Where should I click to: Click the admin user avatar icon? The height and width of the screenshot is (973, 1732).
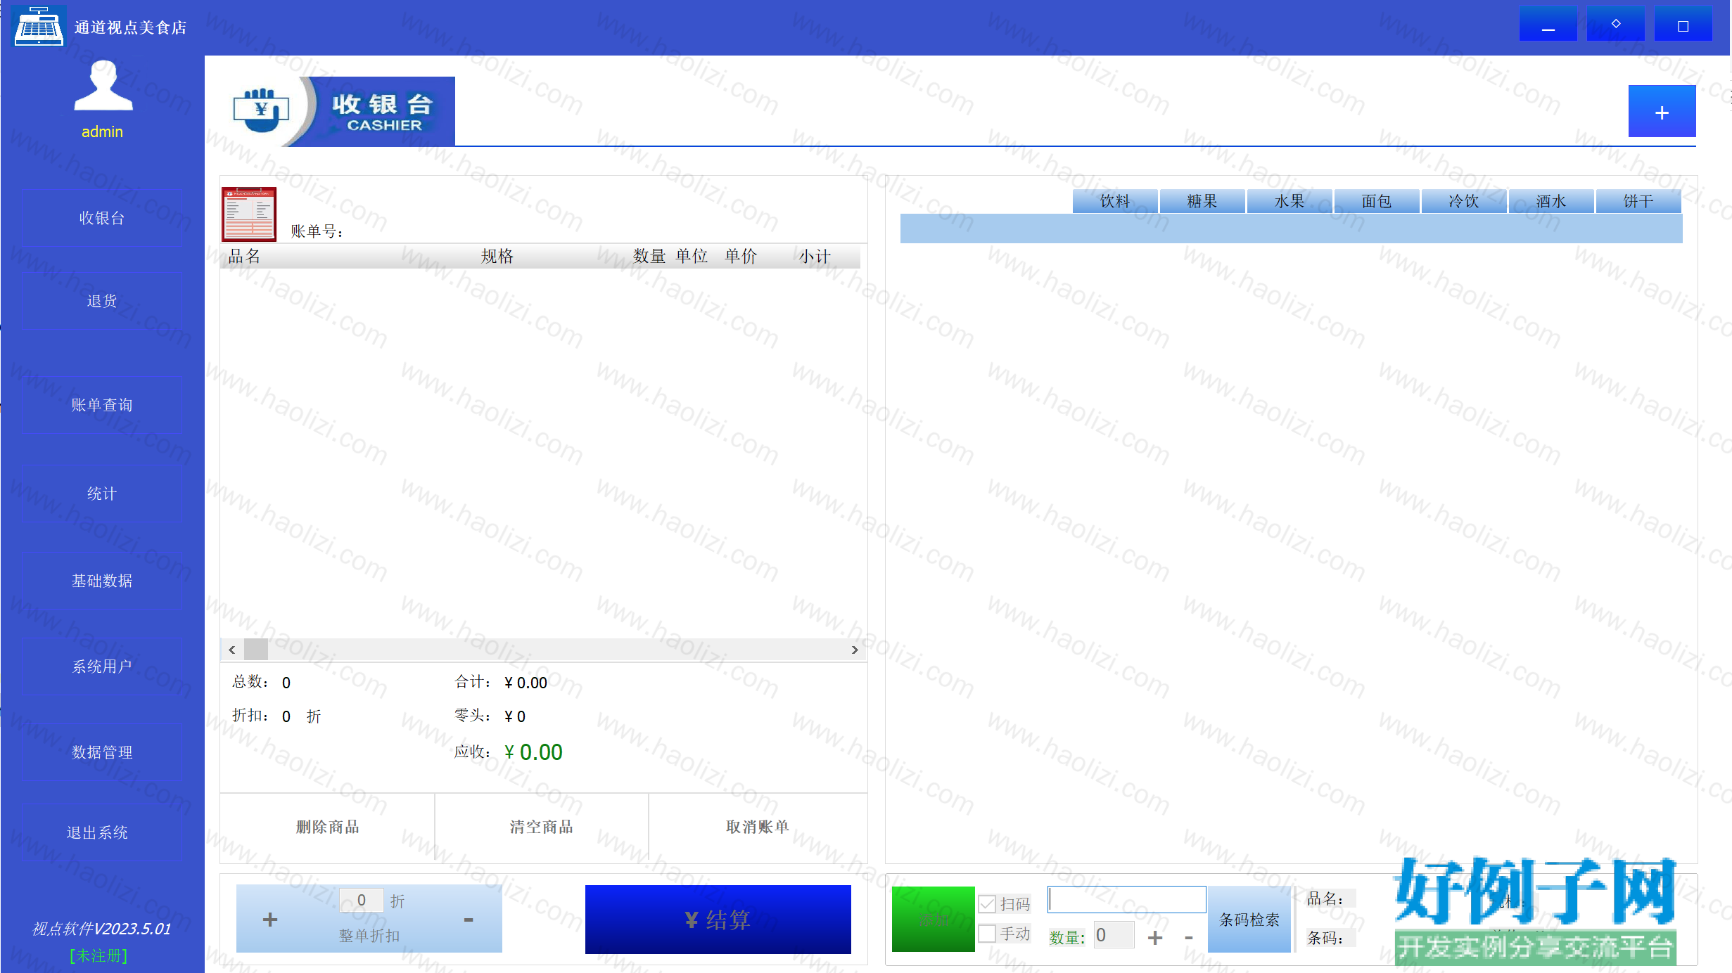point(103,86)
